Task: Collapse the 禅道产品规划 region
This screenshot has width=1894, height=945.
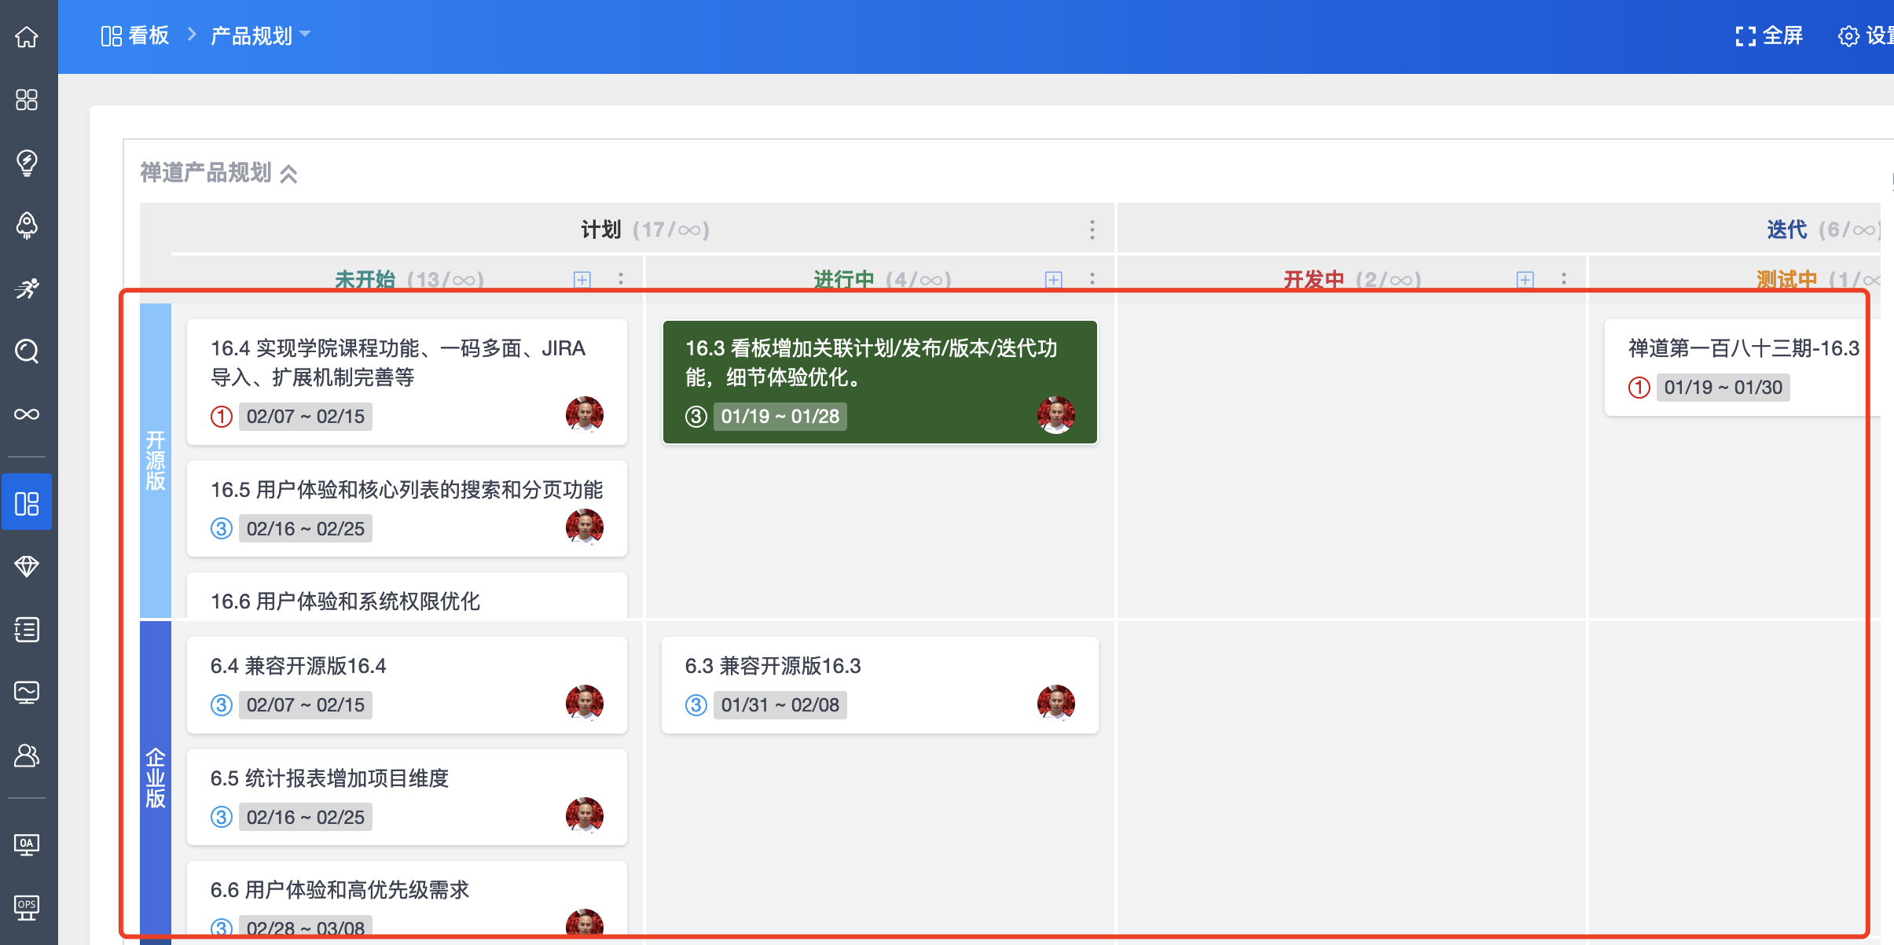Action: [288, 174]
